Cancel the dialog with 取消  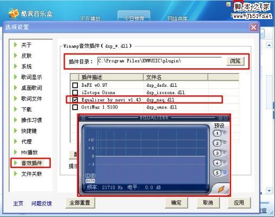[x=208, y=203]
